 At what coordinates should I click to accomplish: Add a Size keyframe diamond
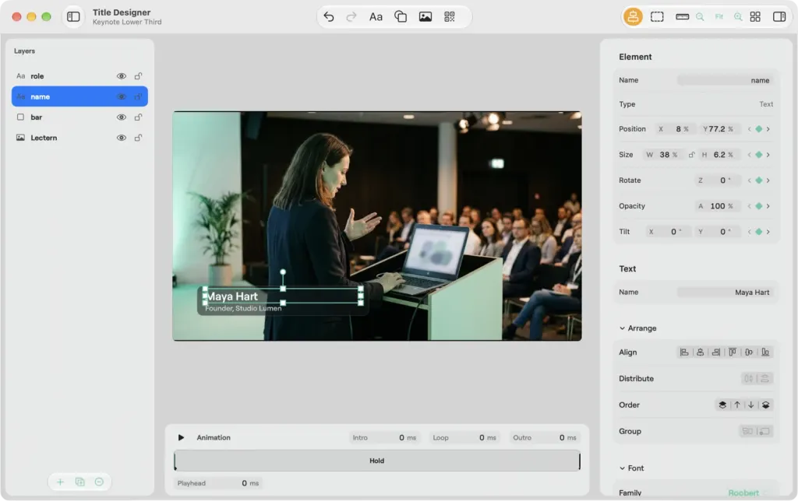point(759,155)
